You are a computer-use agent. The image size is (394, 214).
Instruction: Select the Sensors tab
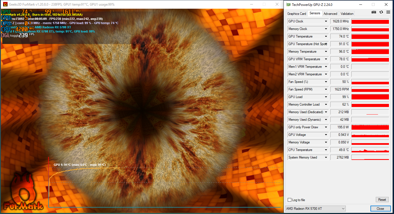coord(315,13)
